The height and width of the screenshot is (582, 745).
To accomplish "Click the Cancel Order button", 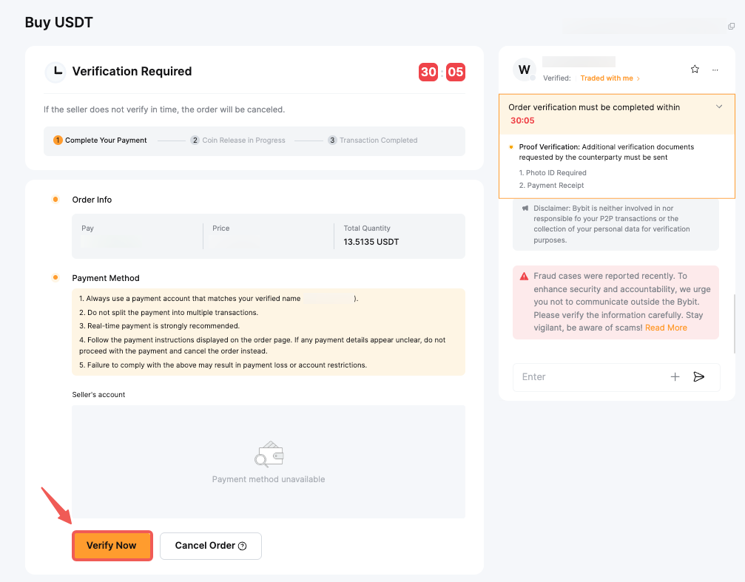I will click(x=204, y=546).
